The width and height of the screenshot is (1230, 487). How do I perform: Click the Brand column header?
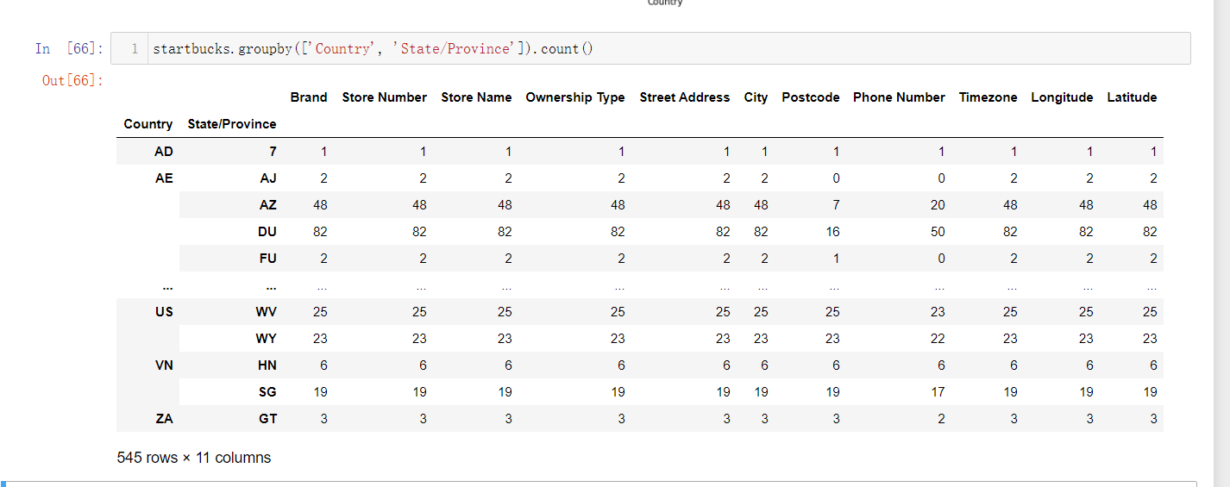[309, 97]
